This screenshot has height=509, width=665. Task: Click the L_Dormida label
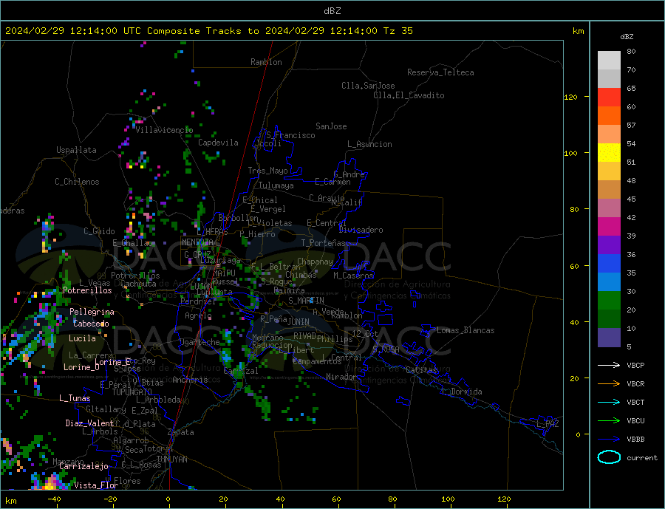coord(463,391)
